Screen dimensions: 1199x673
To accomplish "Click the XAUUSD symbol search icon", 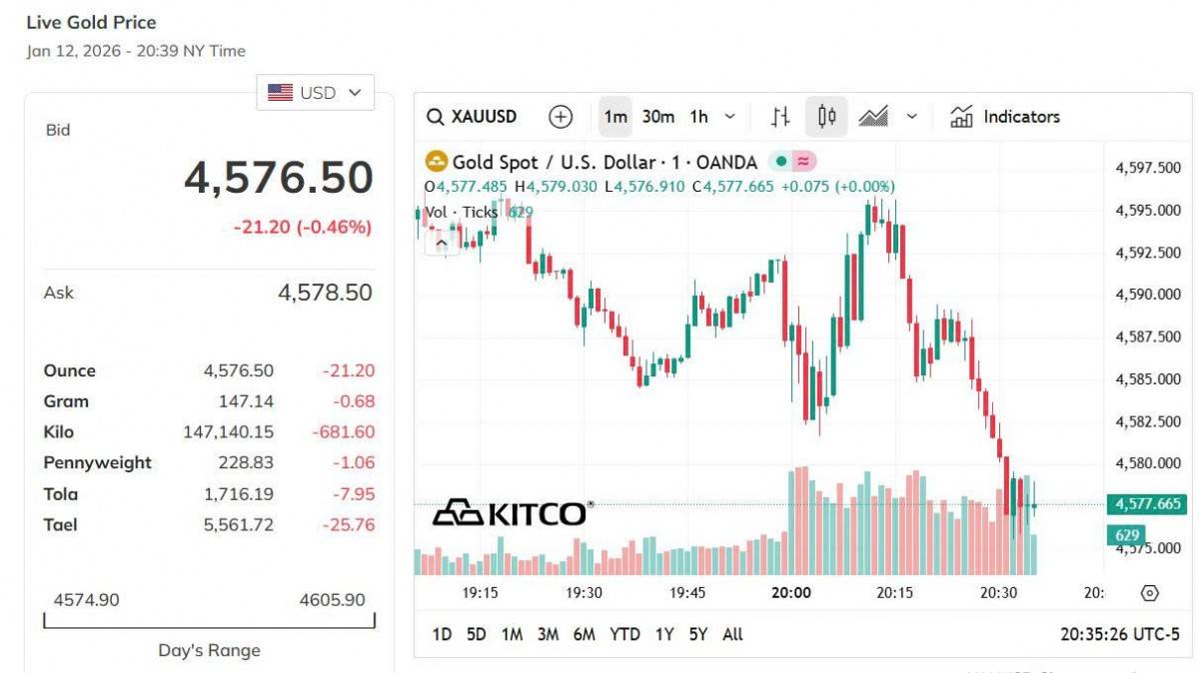I will 435,117.
